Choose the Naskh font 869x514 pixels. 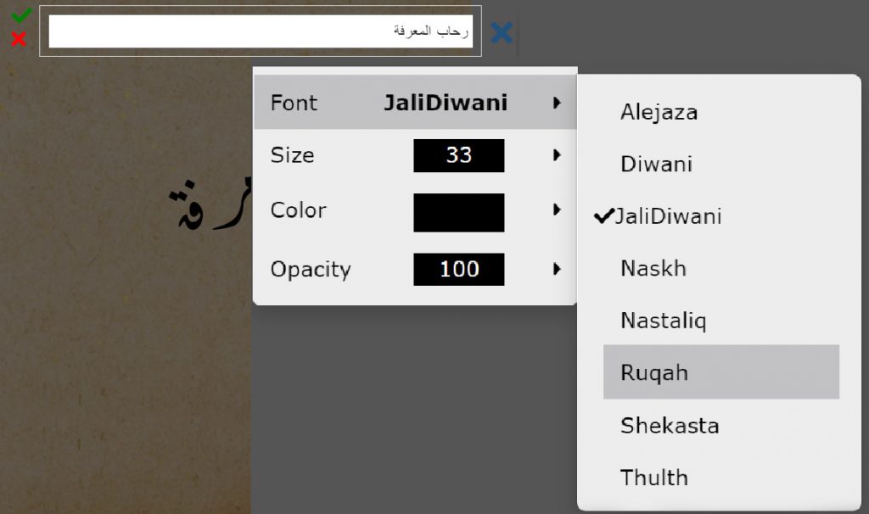click(x=653, y=268)
